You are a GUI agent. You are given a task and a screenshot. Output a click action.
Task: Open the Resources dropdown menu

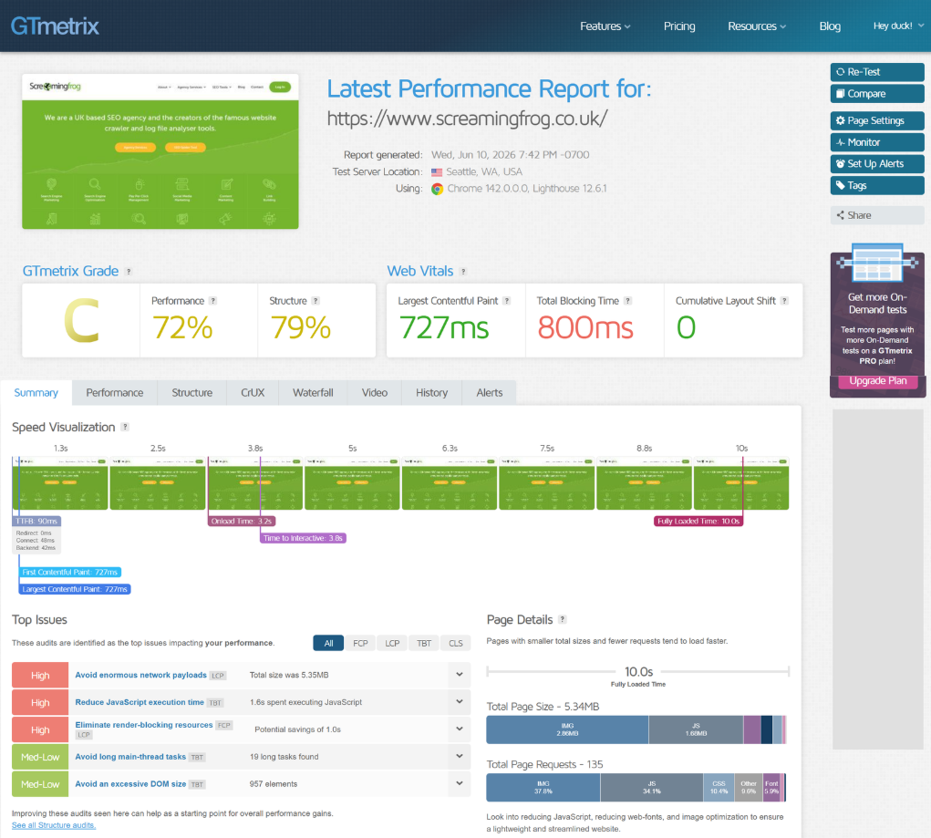(757, 26)
